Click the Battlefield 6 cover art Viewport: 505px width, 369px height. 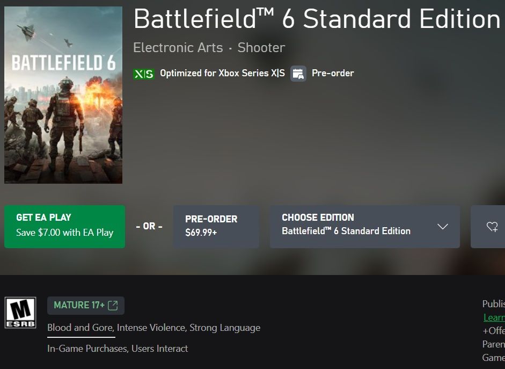[63, 95]
